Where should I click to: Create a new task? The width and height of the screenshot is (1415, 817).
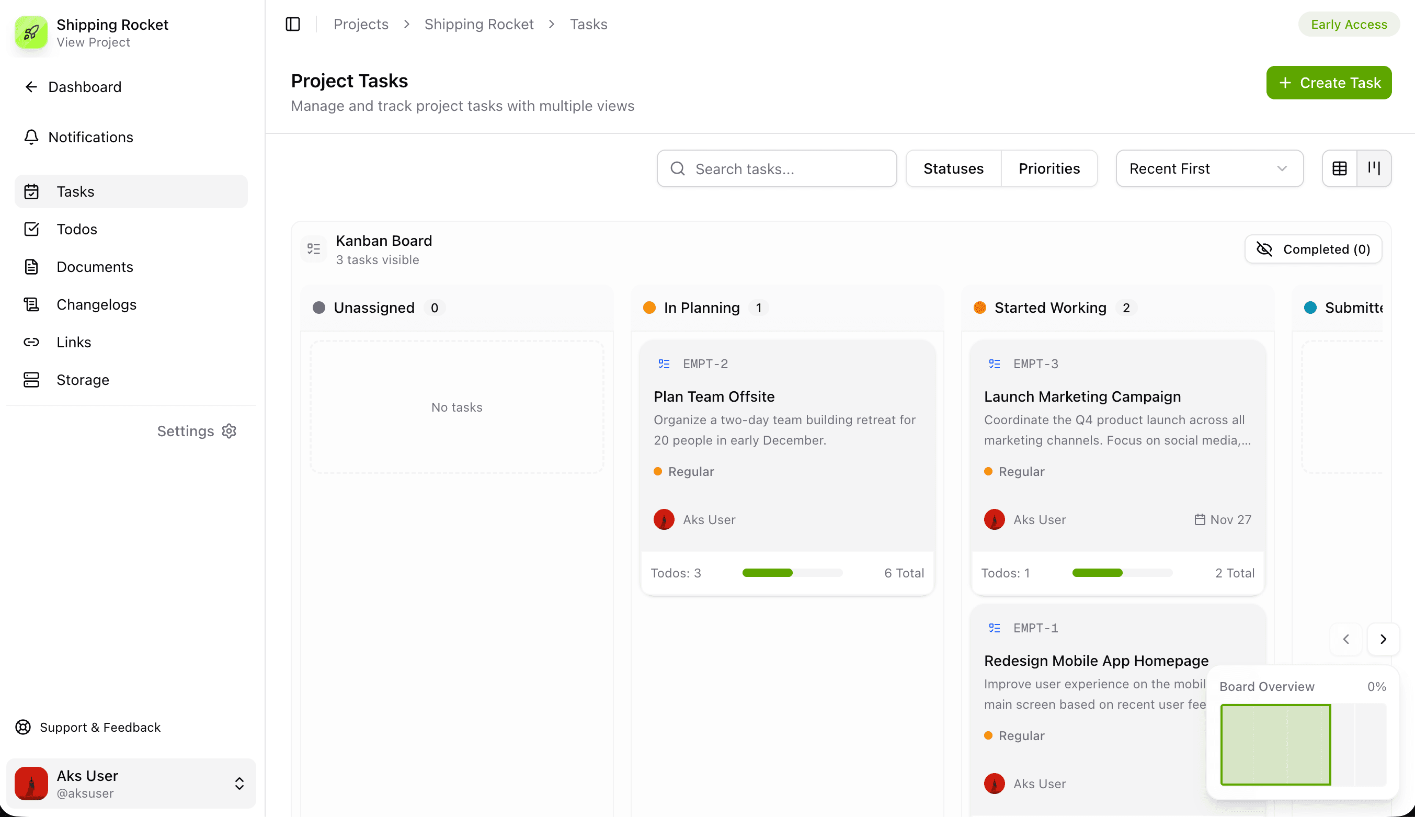coord(1329,83)
